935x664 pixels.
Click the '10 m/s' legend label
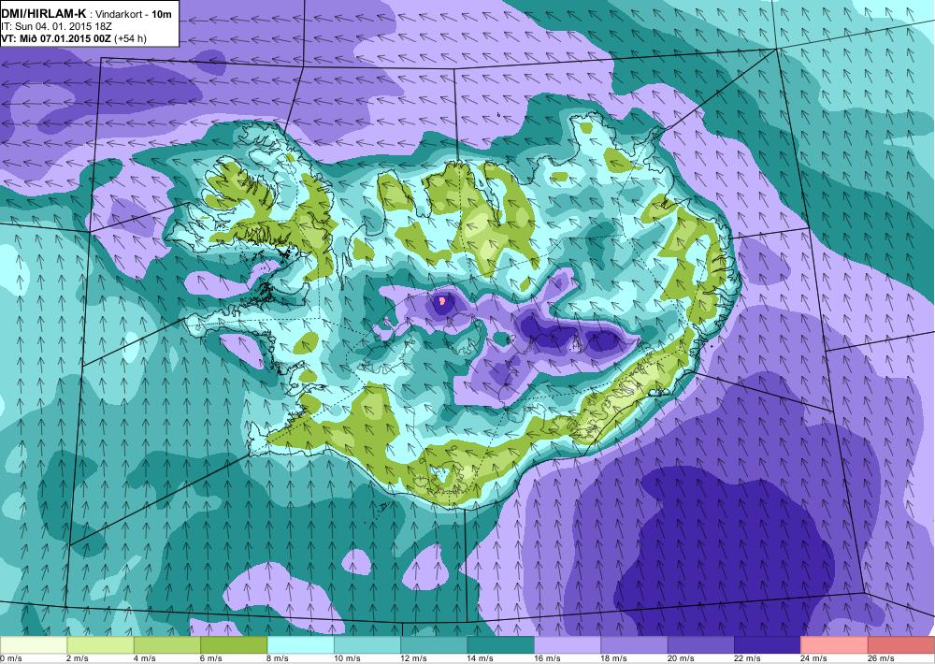pyautogui.click(x=347, y=658)
